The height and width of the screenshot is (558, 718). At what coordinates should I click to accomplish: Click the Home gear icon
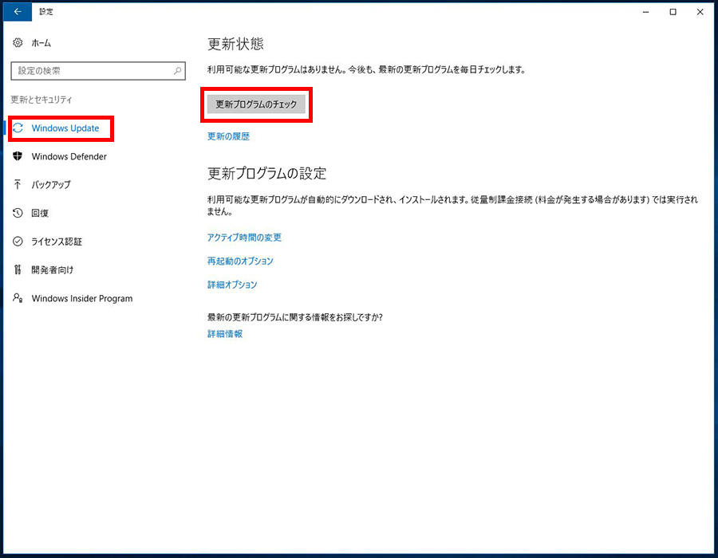pos(18,42)
